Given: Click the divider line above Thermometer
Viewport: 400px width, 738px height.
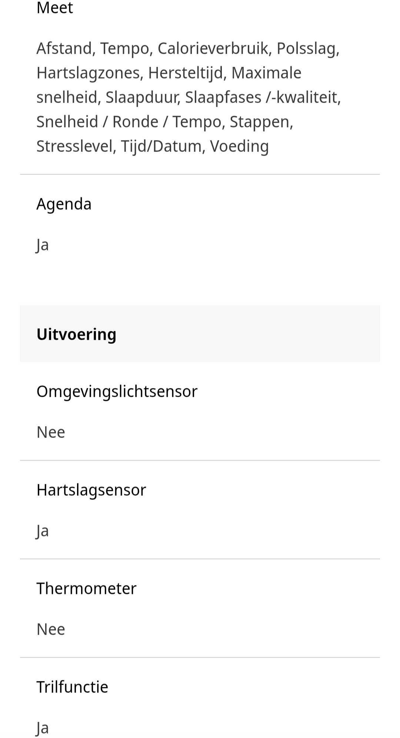Looking at the screenshot, I should pyautogui.click(x=200, y=559).
